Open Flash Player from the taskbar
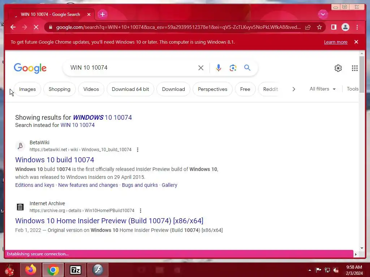The height and width of the screenshot is (277, 370). pos(98,270)
